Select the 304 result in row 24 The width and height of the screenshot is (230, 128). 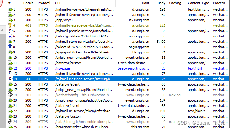28,122
